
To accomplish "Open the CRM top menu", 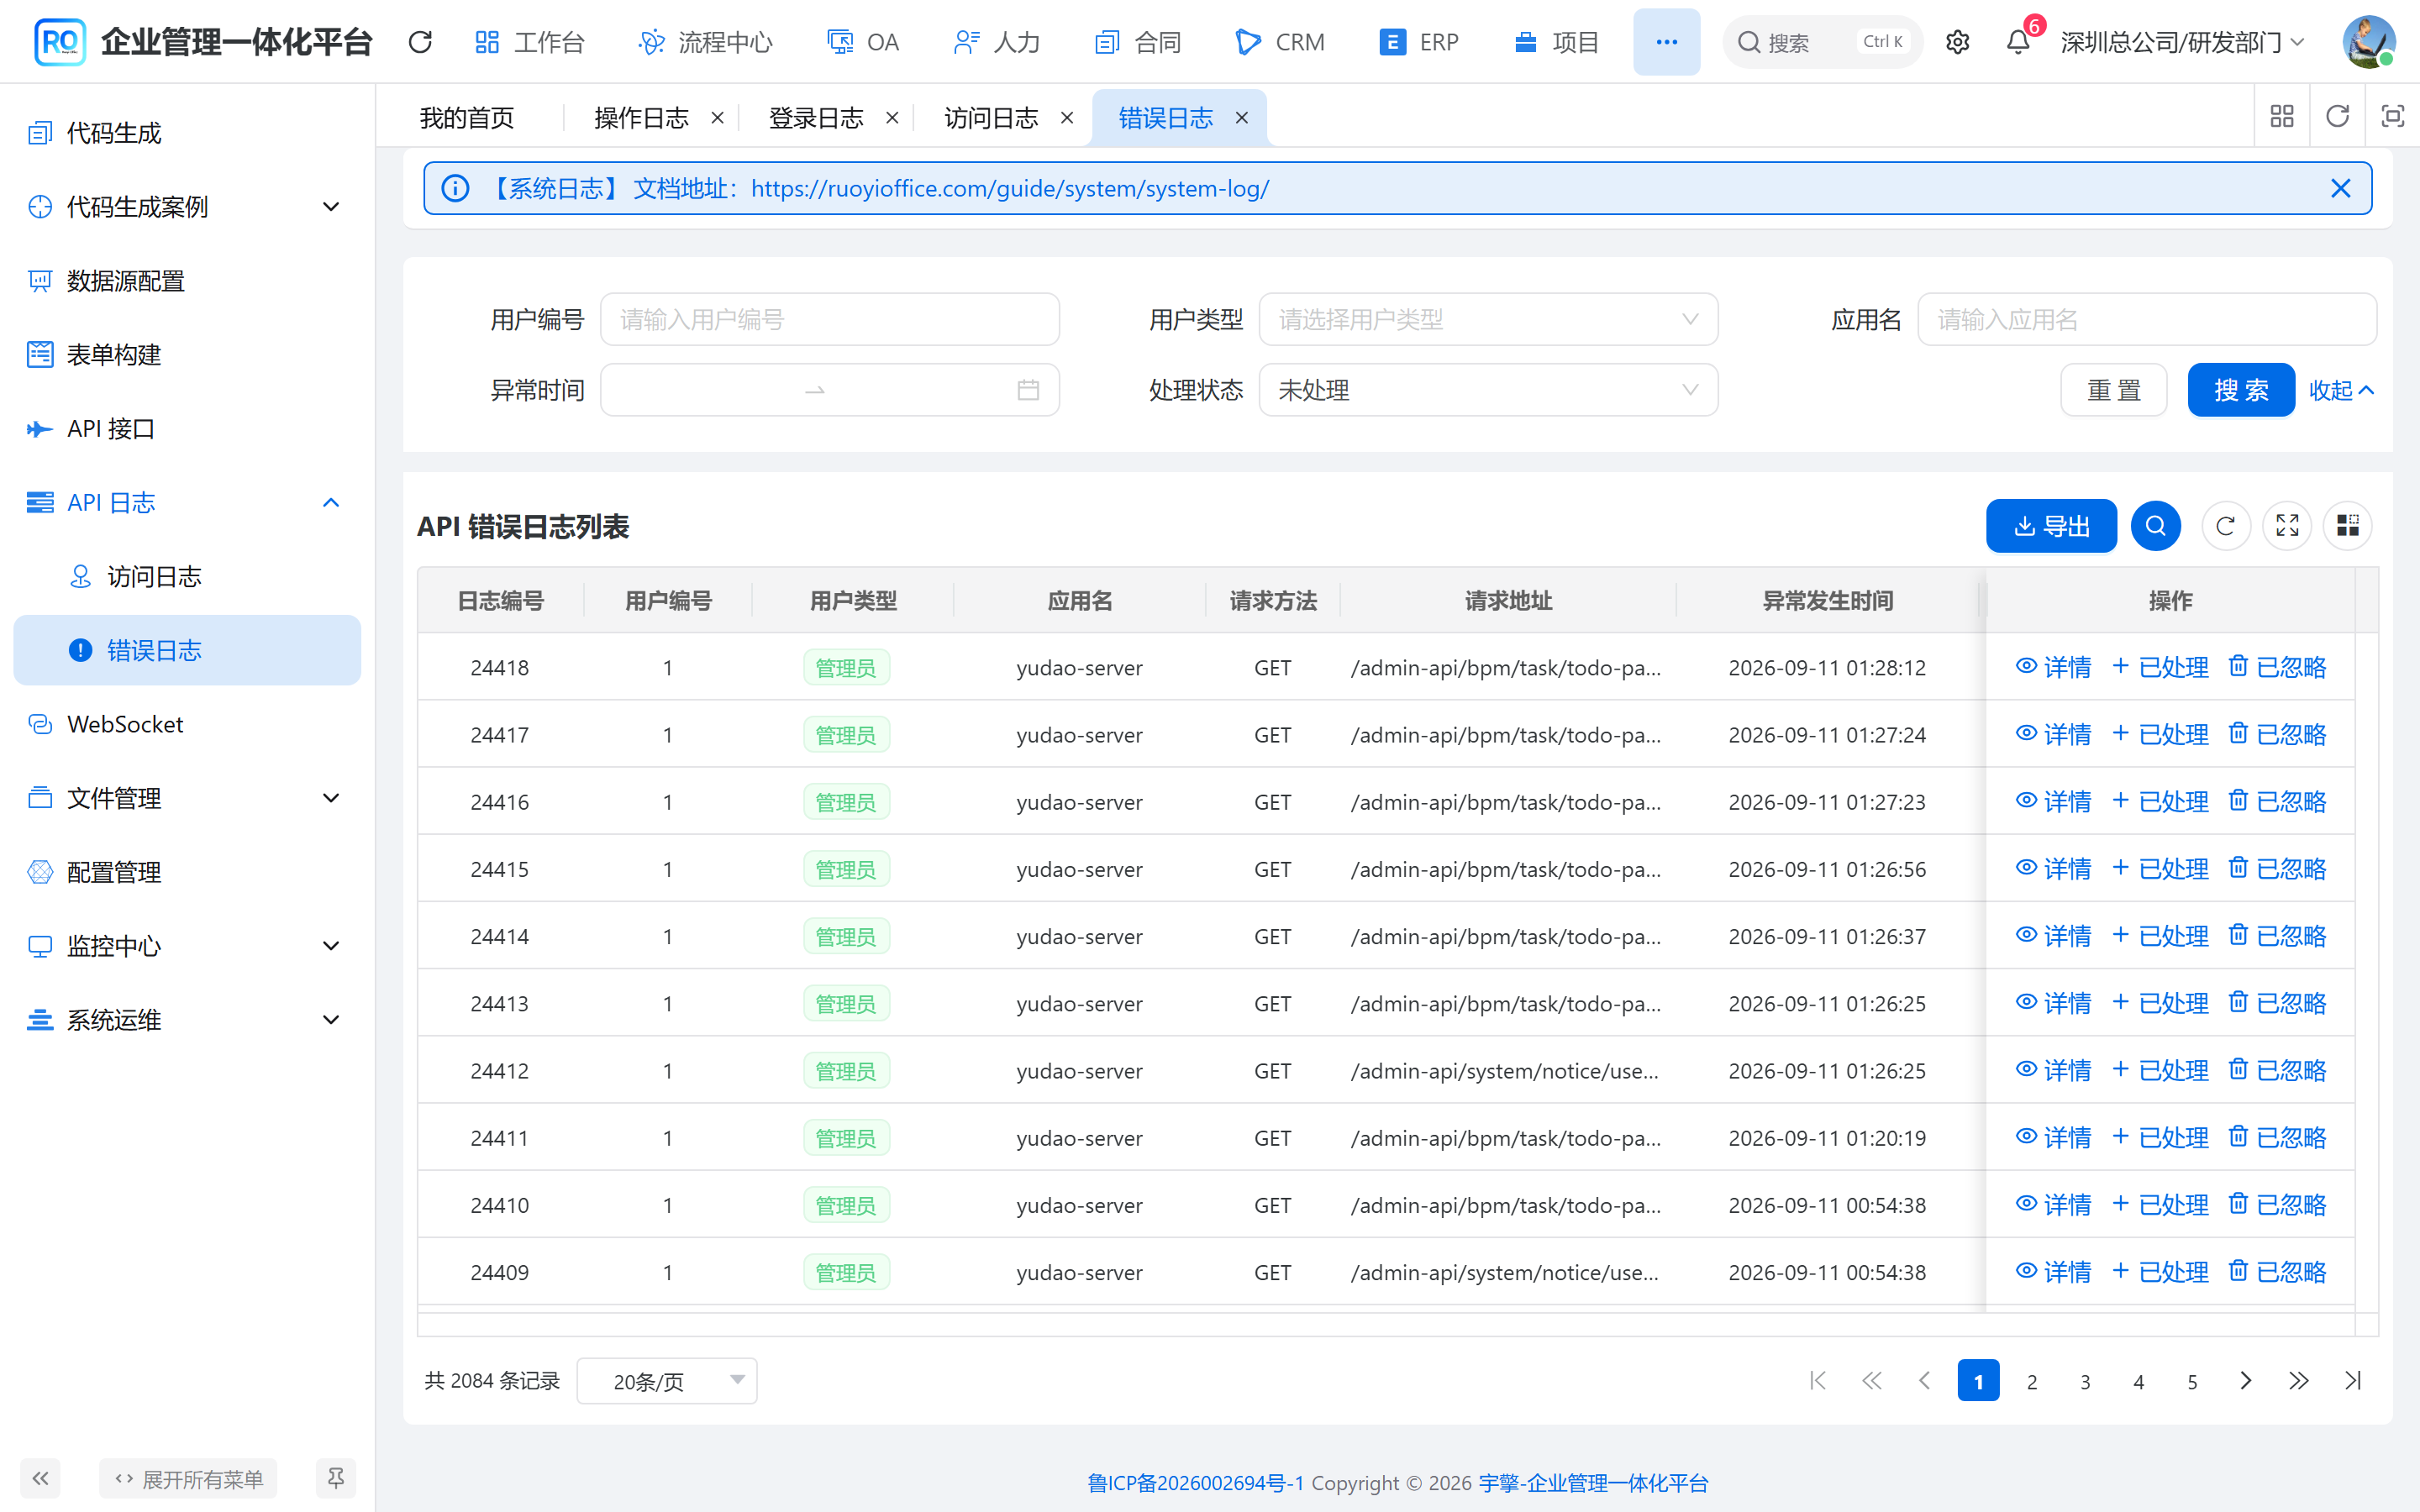I will (1280, 42).
